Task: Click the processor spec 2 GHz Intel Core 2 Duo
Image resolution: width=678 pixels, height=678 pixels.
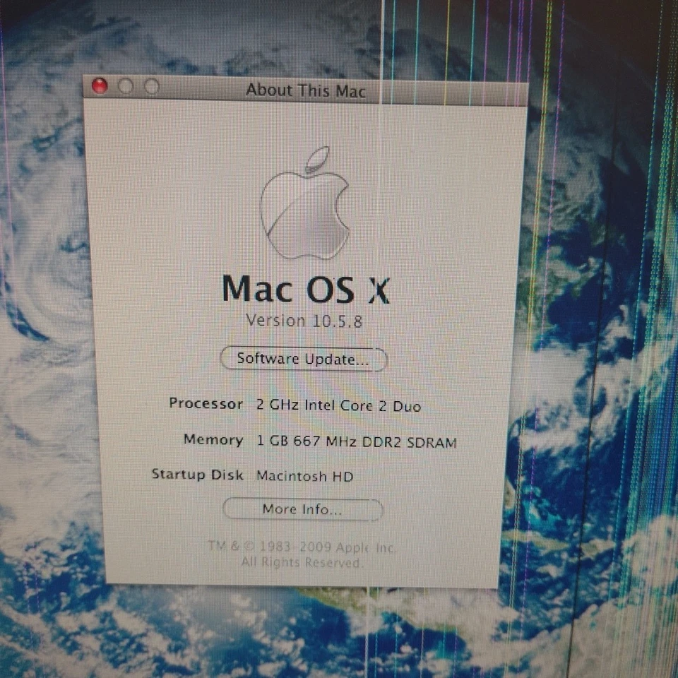Action: tap(338, 405)
